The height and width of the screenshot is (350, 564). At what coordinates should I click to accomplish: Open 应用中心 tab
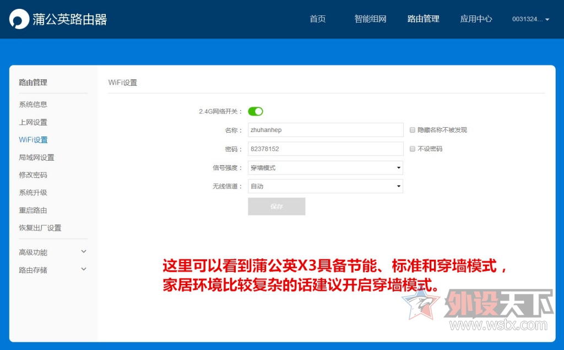476,19
